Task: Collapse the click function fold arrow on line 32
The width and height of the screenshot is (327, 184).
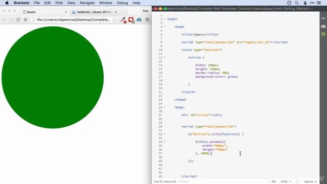Action: click(x=165, y=134)
